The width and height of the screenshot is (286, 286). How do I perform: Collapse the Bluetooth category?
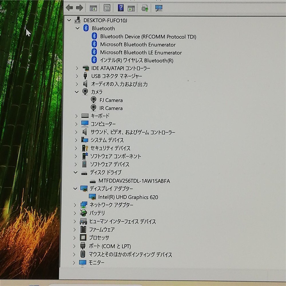coord(78,28)
